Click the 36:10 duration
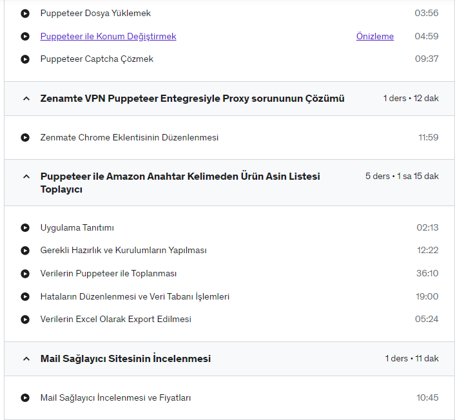This screenshot has width=455, height=420. (427, 273)
